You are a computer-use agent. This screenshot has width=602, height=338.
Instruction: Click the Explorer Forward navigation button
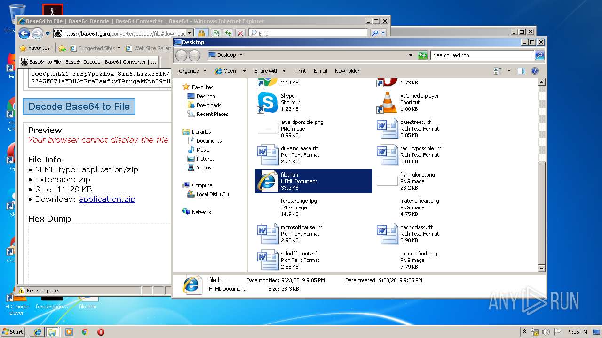tap(194, 55)
